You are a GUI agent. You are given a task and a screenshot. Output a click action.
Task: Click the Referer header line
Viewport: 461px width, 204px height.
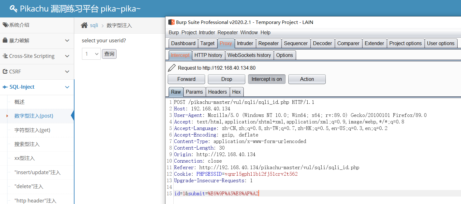click(267, 168)
